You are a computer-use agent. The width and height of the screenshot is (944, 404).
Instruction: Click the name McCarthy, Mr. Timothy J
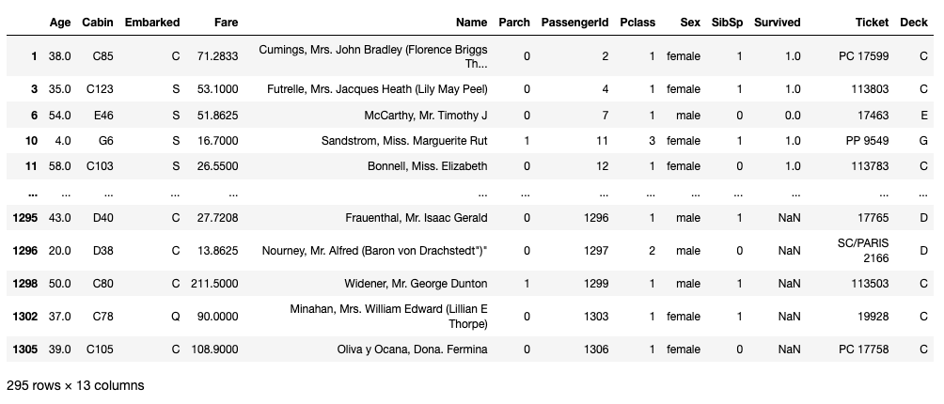(426, 115)
